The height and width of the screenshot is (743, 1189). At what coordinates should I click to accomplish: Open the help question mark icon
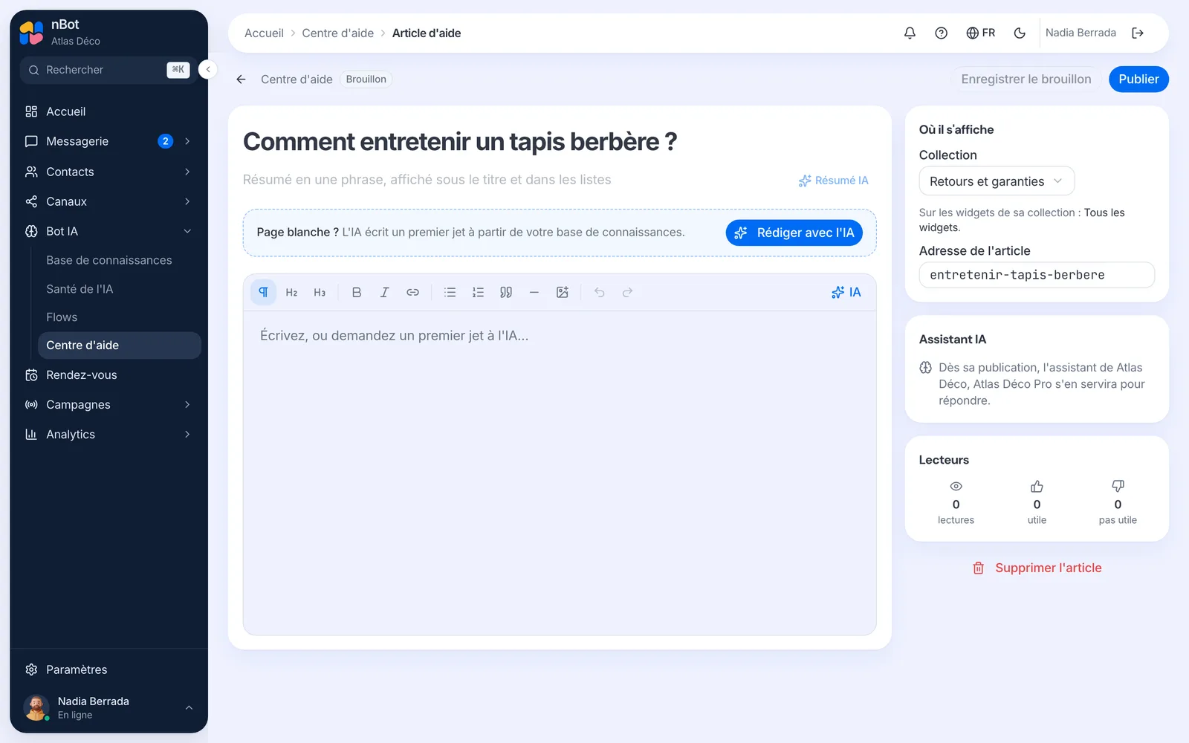coord(941,33)
